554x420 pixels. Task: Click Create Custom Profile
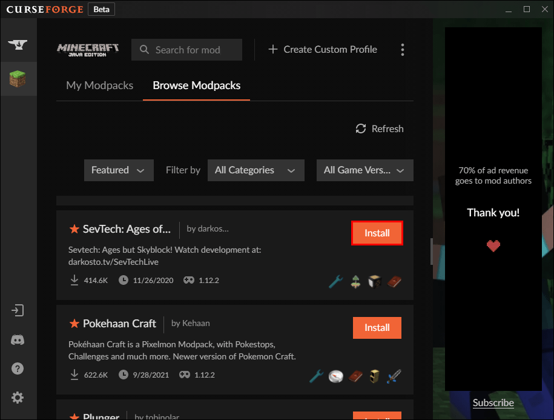pyautogui.click(x=330, y=49)
